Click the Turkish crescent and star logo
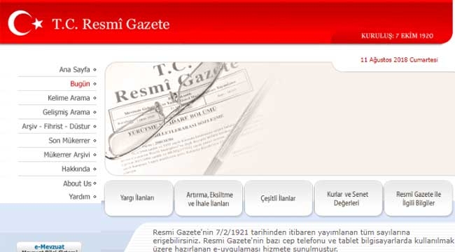This screenshot has width=455, height=252. [x=25, y=23]
